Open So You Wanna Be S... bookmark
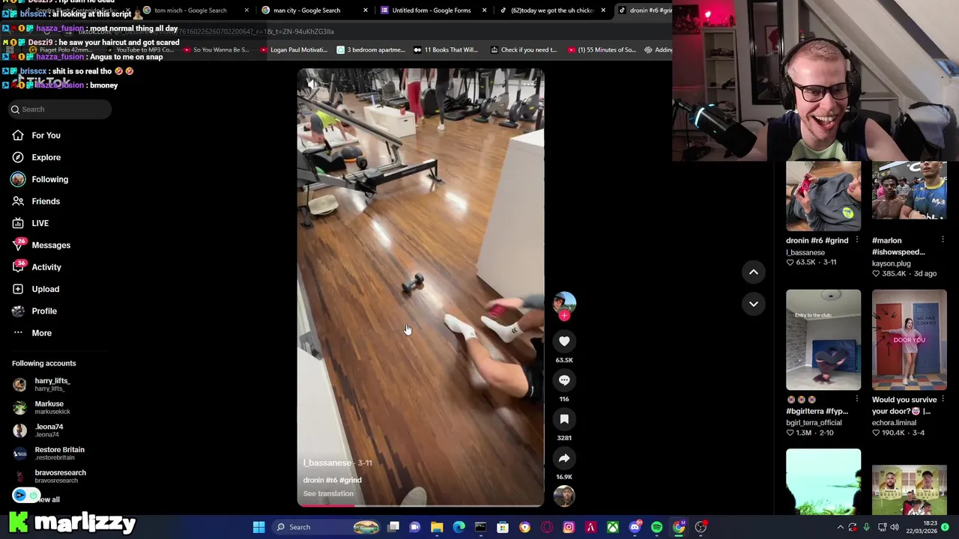 coord(216,50)
